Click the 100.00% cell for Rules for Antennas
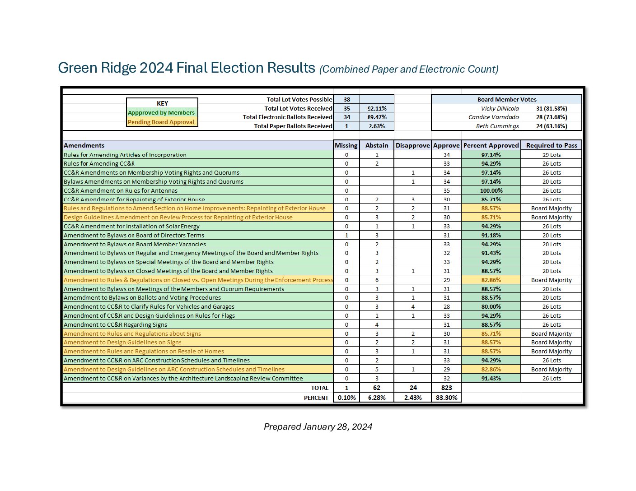 (x=491, y=190)
